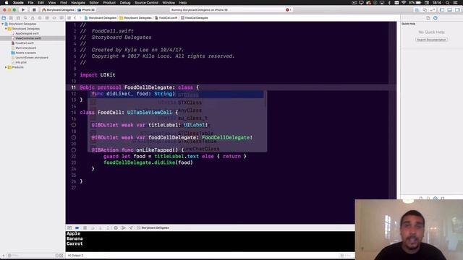Open the Test navigator icon
The height and width of the screenshot is (260, 463).
[x=40, y=18]
